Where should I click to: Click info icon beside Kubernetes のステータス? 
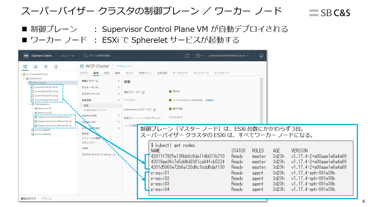coord(154,110)
